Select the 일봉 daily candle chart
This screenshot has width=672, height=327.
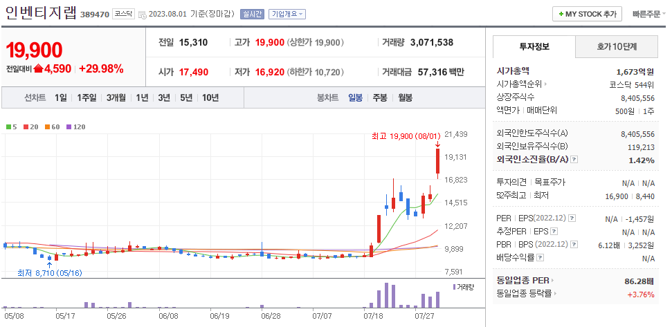tap(355, 97)
